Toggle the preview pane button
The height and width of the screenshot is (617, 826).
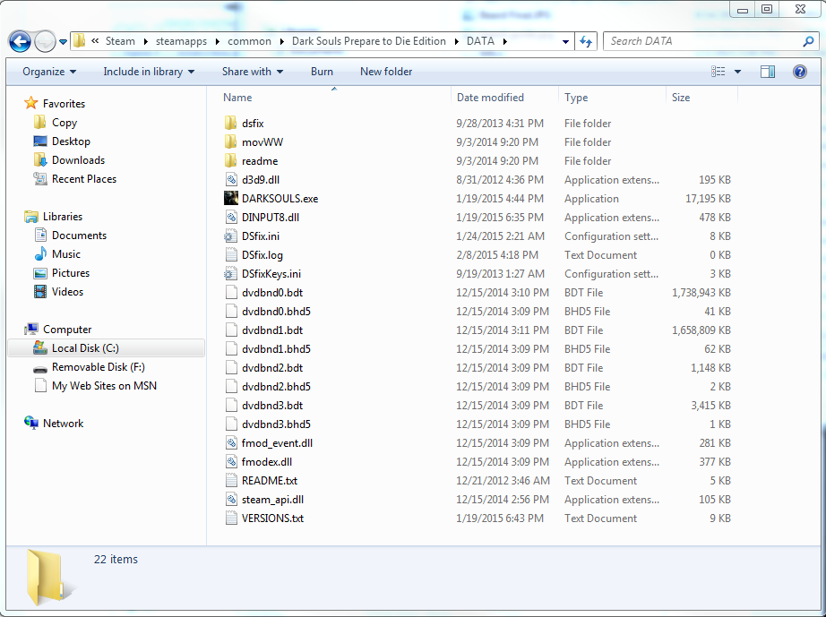point(768,72)
